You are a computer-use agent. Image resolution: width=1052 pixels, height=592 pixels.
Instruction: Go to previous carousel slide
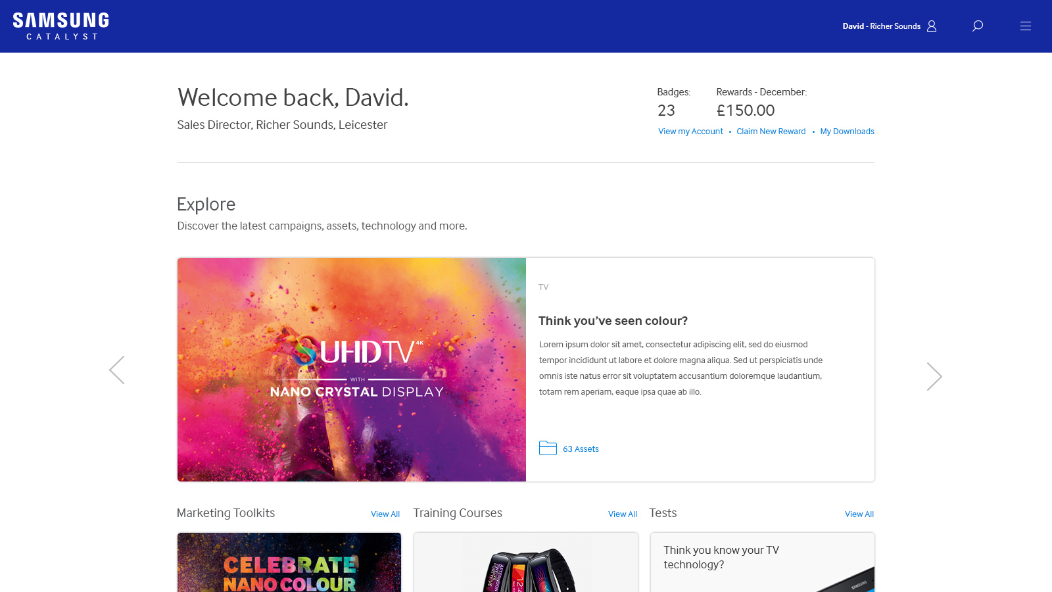point(117,370)
